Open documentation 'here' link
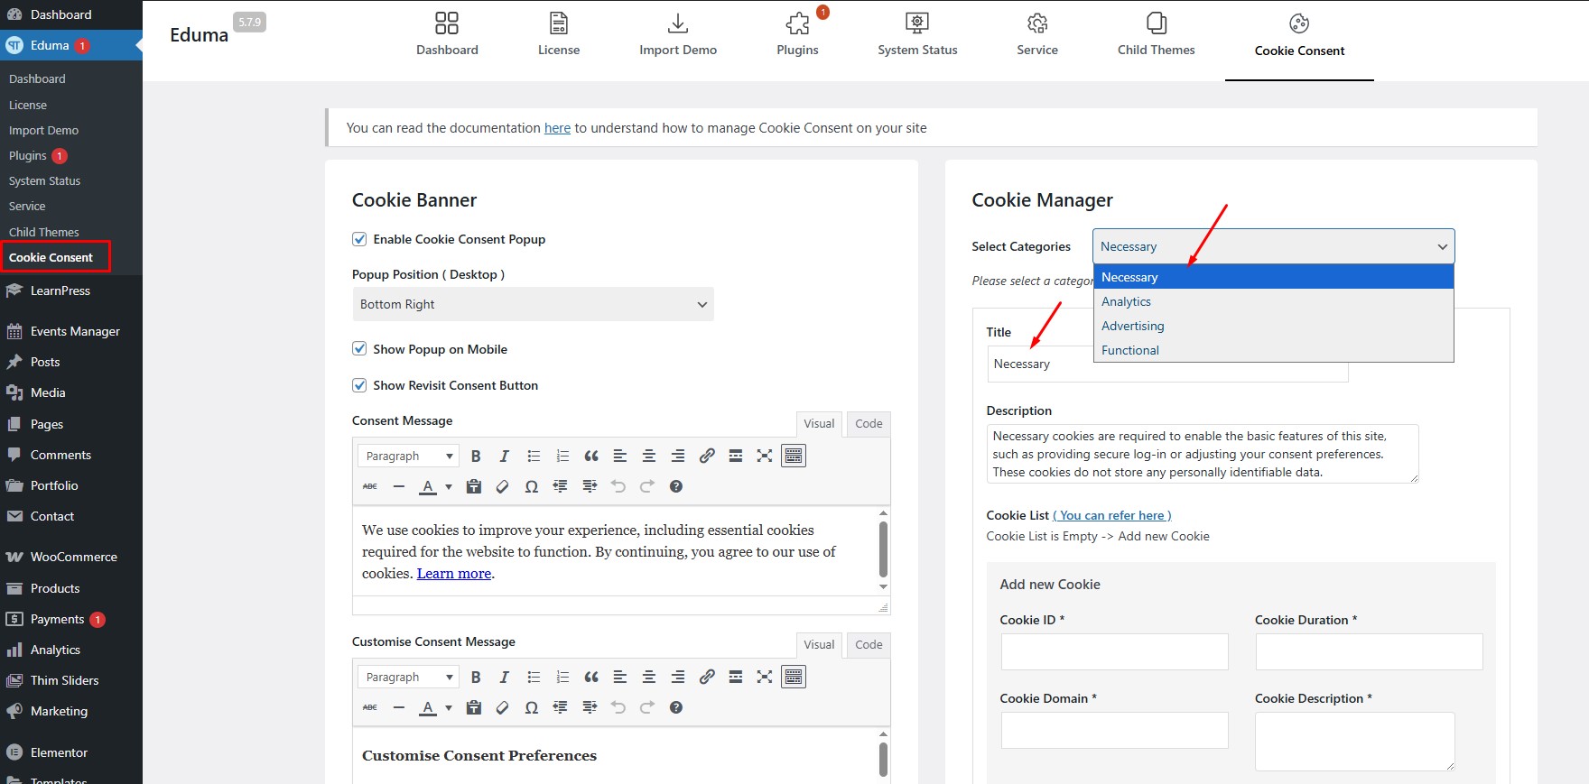1589x784 pixels. tap(557, 128)
